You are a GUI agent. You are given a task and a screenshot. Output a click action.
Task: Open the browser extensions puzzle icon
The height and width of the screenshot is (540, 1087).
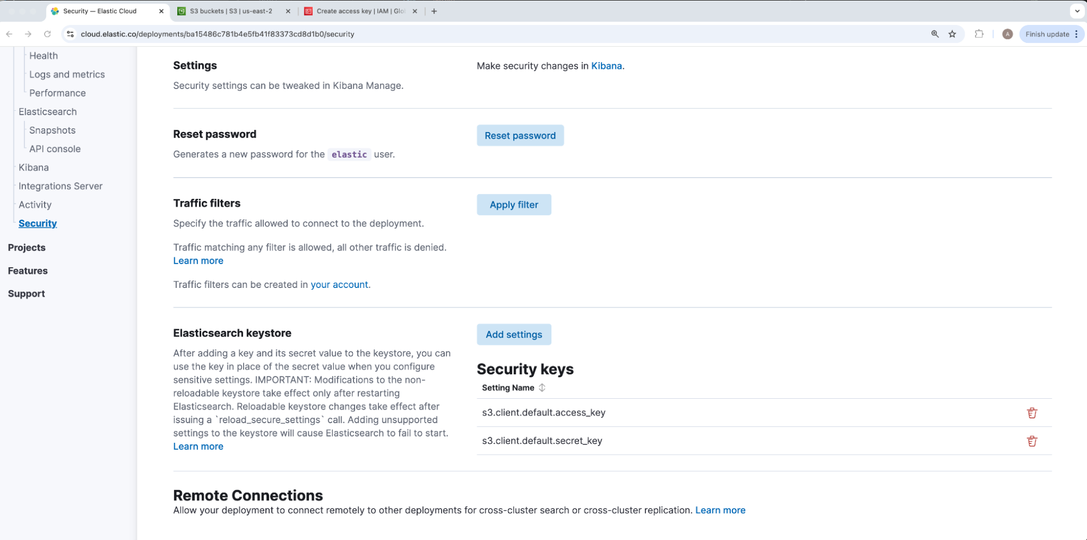coord(979,34)
